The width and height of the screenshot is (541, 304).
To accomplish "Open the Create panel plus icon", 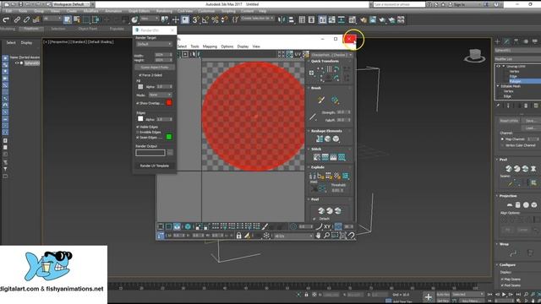I will [x=497, y=41].
